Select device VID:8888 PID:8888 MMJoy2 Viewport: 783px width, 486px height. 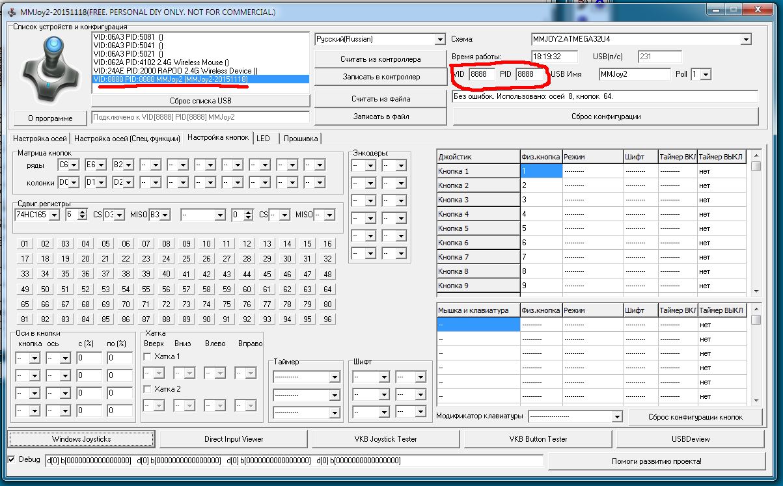[200, 79]
